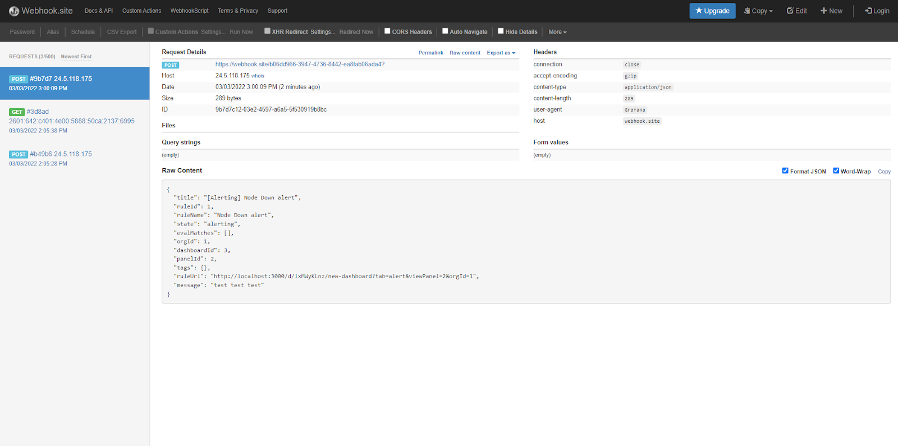Click Copy above the Raw Content box
The image size is (898, 446).
pyautogui.click(x=884, y=172)
